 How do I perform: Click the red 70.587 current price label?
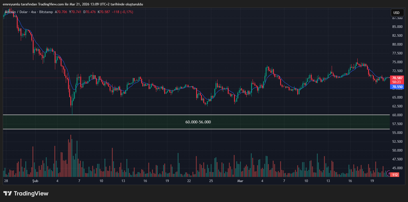[397, 78]
